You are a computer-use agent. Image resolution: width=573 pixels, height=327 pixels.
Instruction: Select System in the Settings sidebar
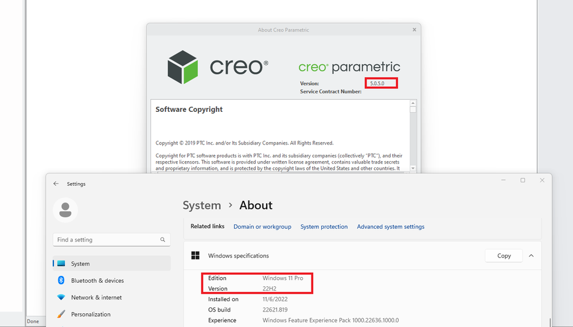coord(80,264)
